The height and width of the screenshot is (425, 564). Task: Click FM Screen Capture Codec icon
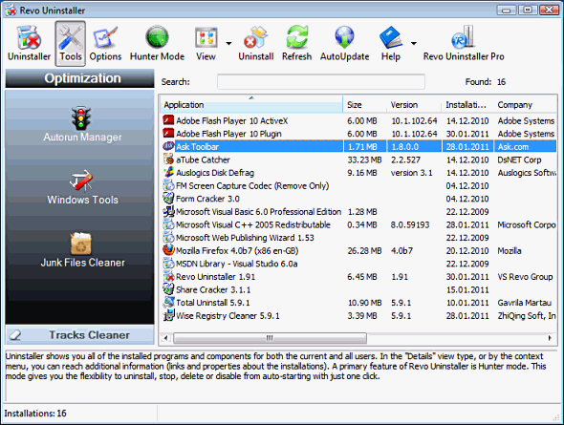(168, 185)
